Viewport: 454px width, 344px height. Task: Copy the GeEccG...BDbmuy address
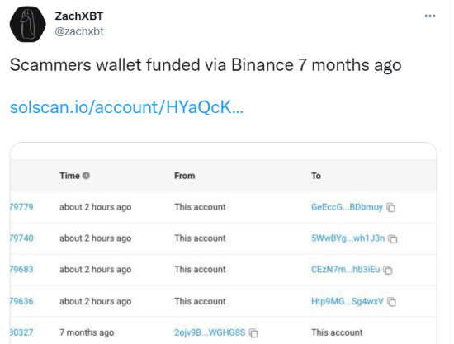pos(391,207)
